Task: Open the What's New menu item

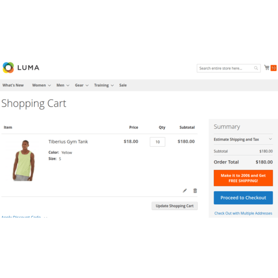Action: click(13, 85)
